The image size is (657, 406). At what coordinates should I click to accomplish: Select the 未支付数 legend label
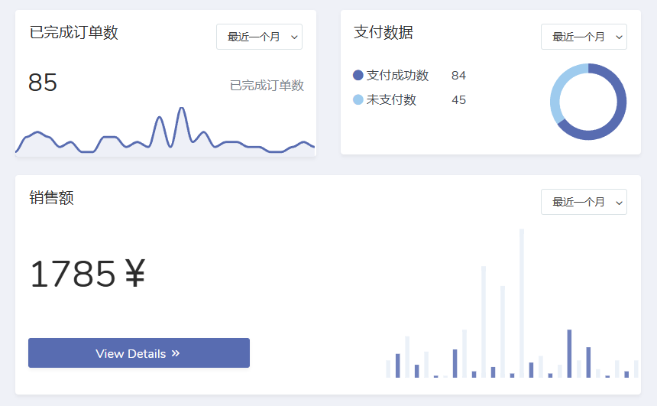coord(391,100)
